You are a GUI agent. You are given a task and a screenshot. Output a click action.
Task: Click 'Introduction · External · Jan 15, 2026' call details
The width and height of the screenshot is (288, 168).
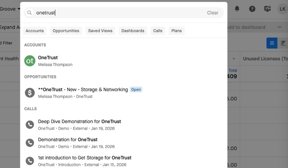(92, 165)
